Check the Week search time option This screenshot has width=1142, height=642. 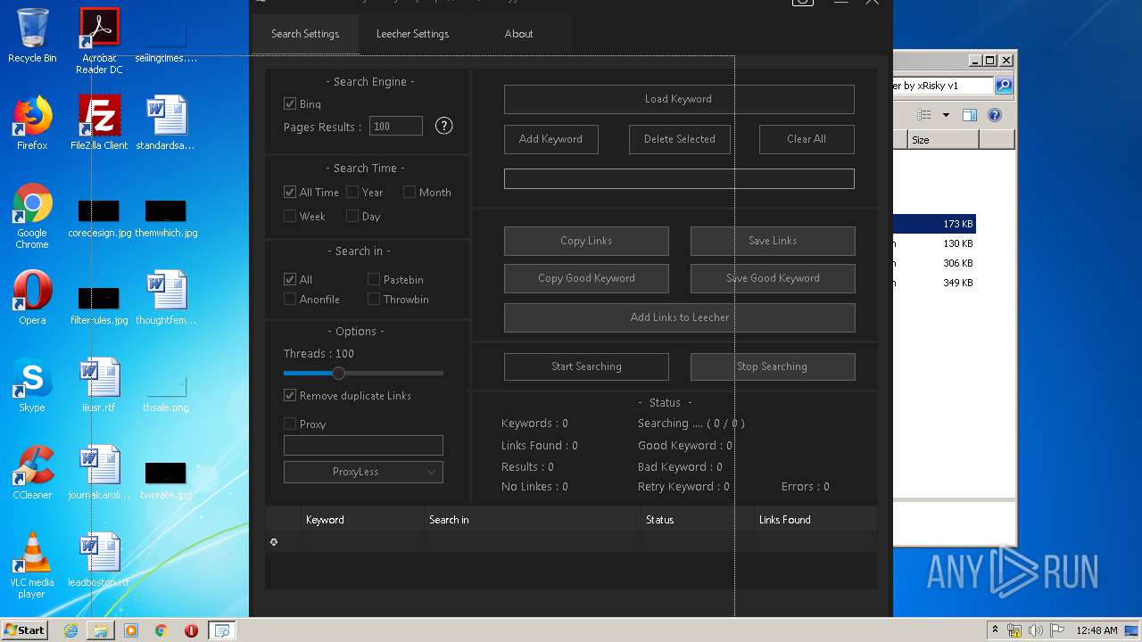point(290,216)
